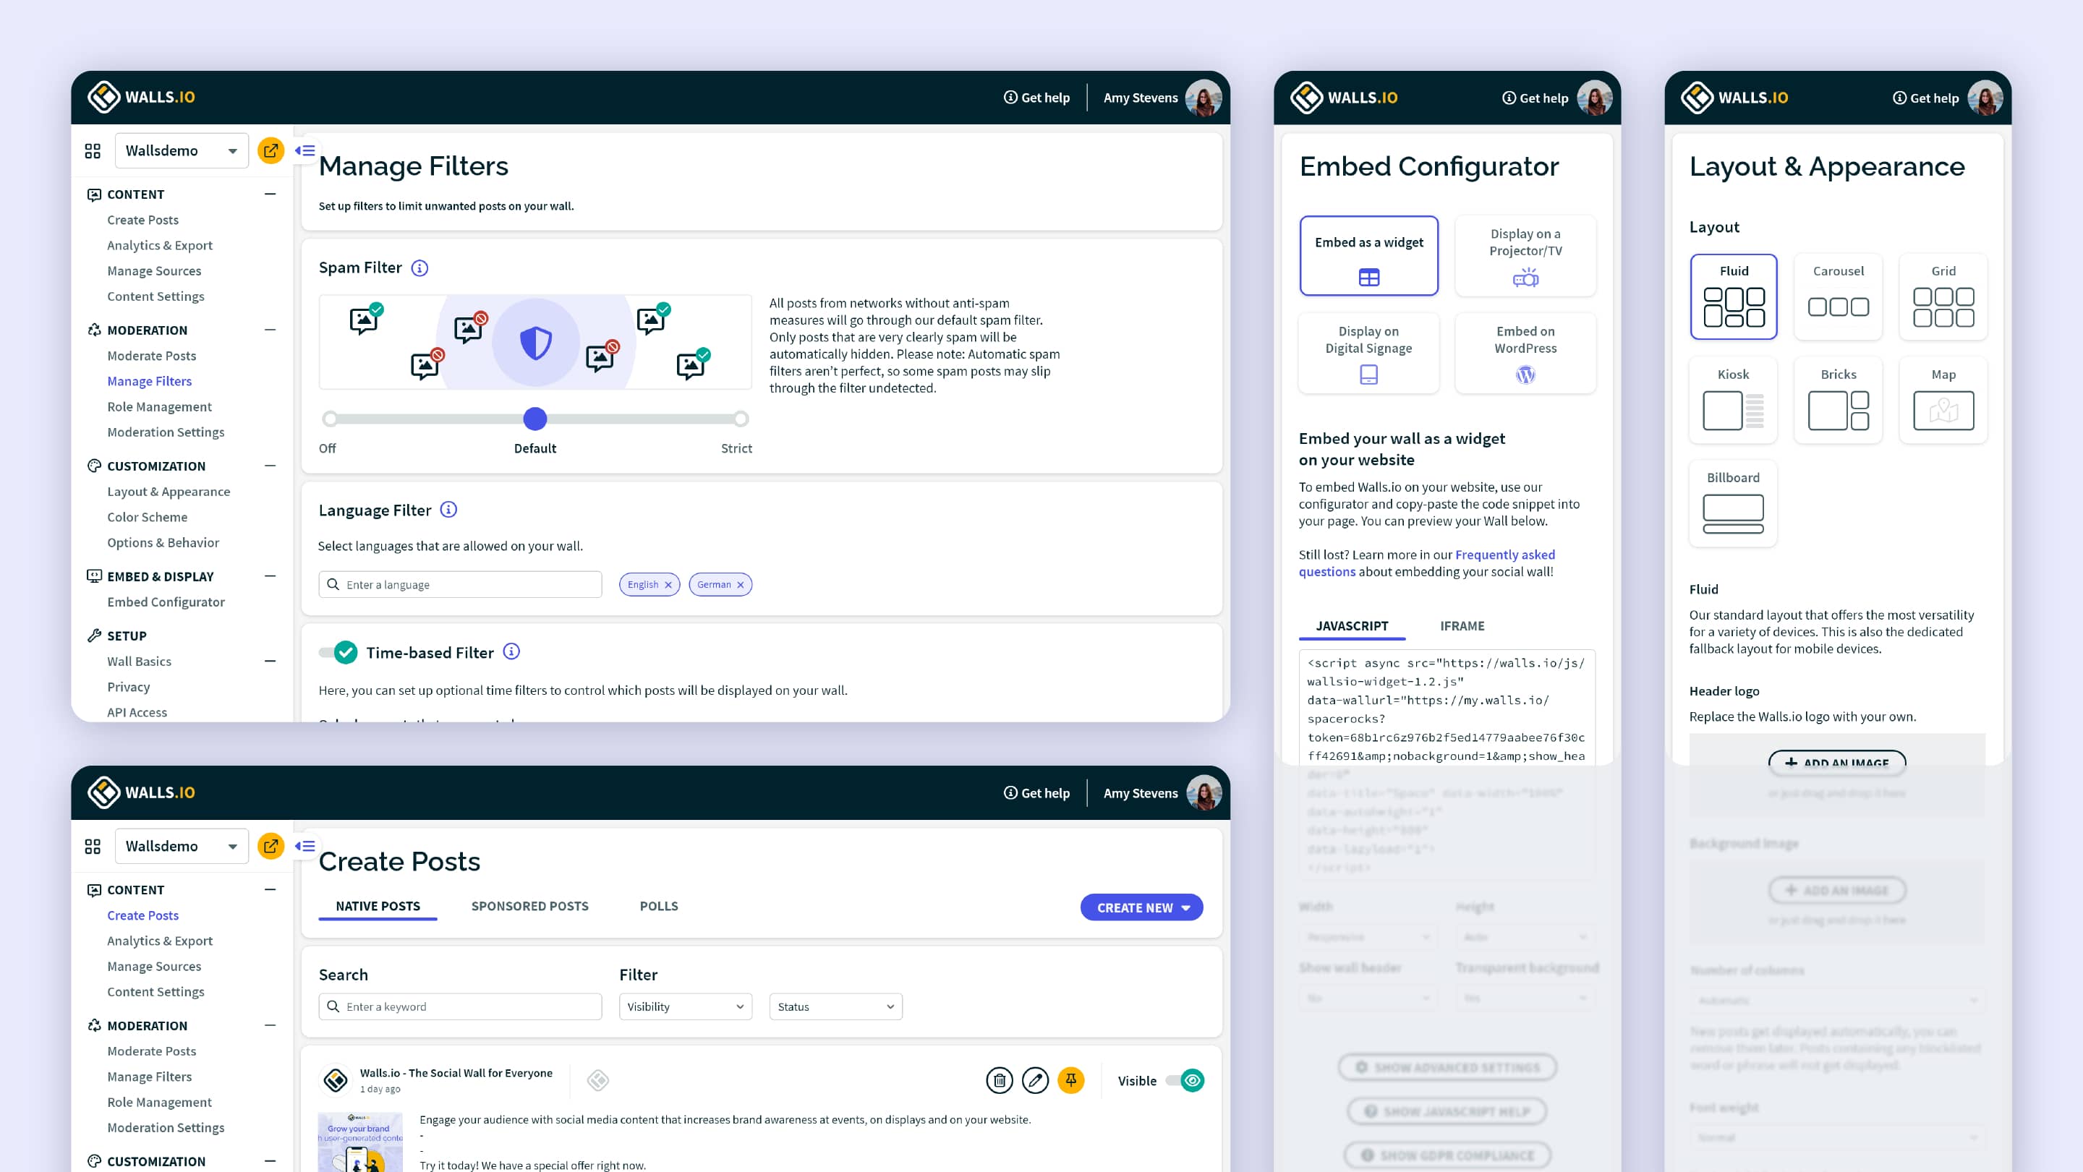
Task: Select Display on a Projector/TV option
Action: [x=1525, y=255]
